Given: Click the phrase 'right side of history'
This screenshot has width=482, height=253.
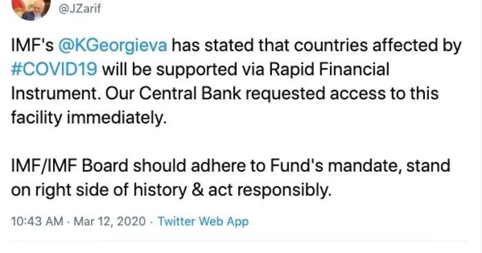Looking at the screenshot, I should click(x=111, y=190).
